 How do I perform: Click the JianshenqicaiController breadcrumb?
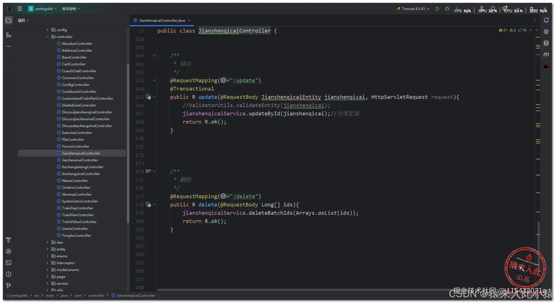[133, 296]
